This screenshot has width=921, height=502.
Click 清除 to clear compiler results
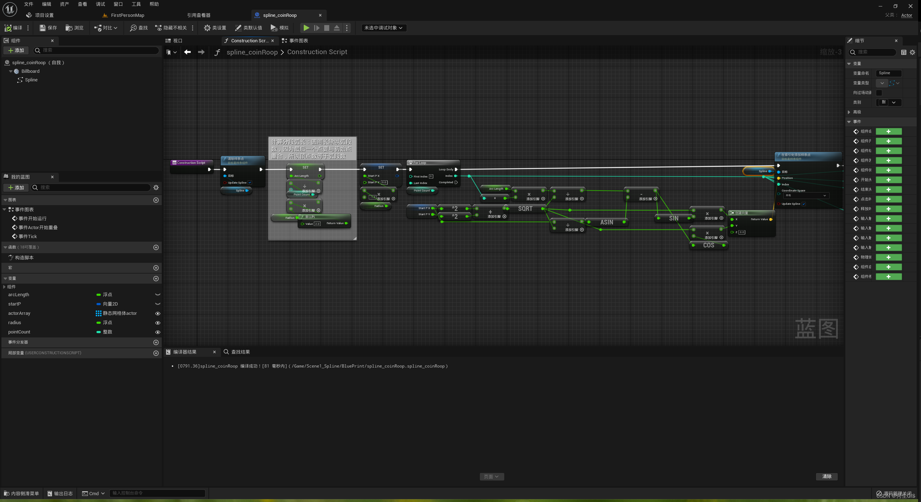[x=827, y=476]
